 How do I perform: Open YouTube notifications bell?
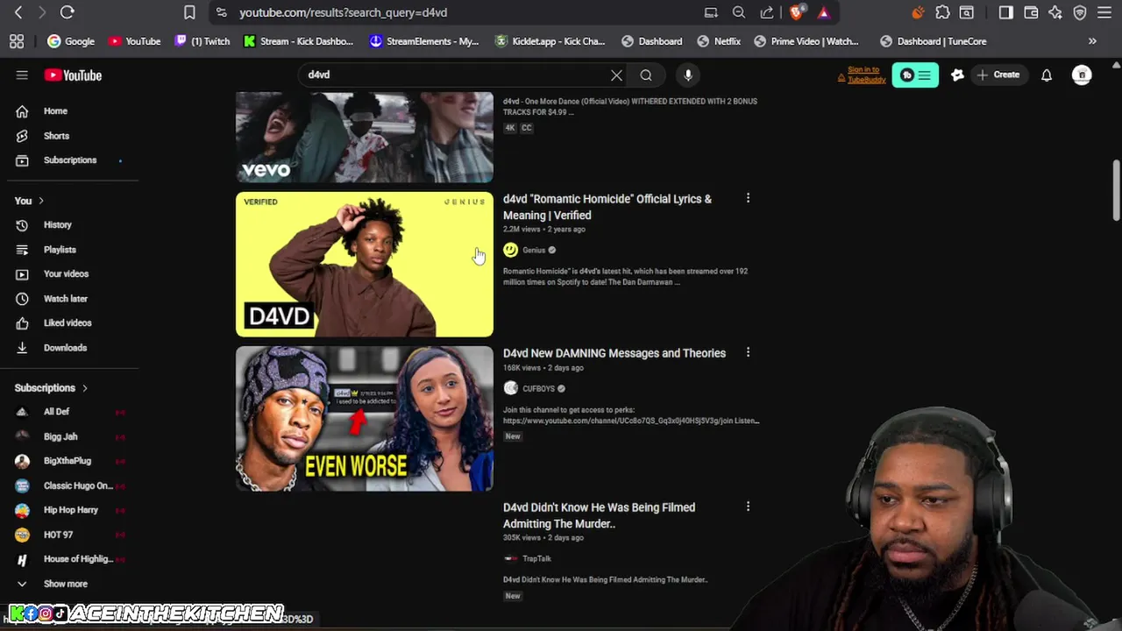1047,75
